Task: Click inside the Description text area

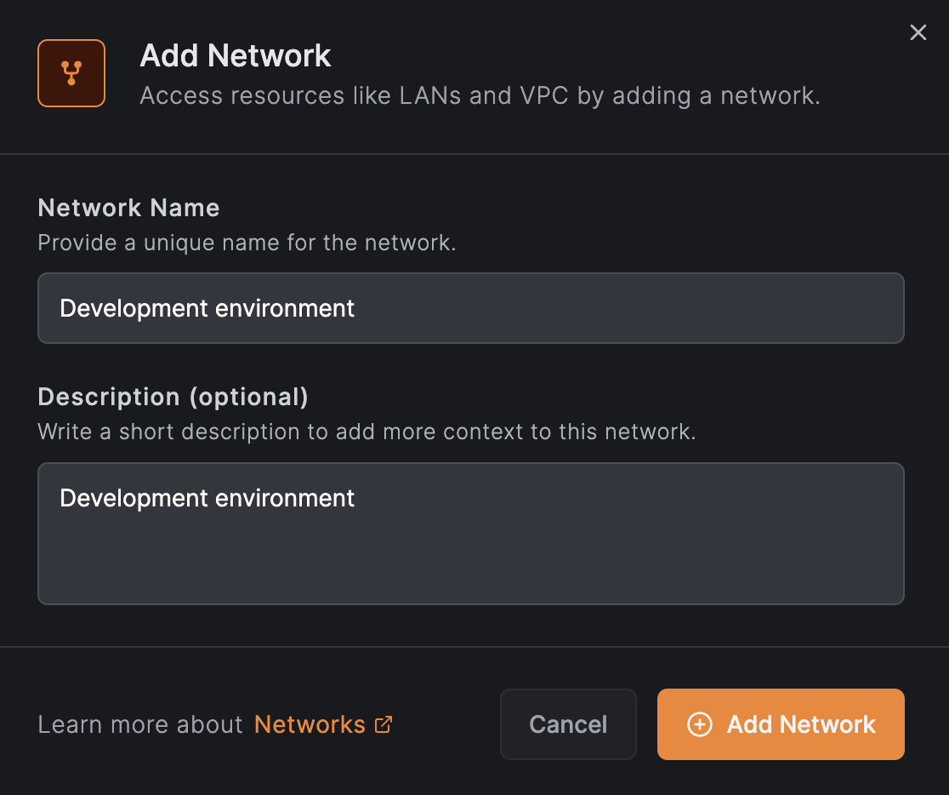Action: (470, 533)
